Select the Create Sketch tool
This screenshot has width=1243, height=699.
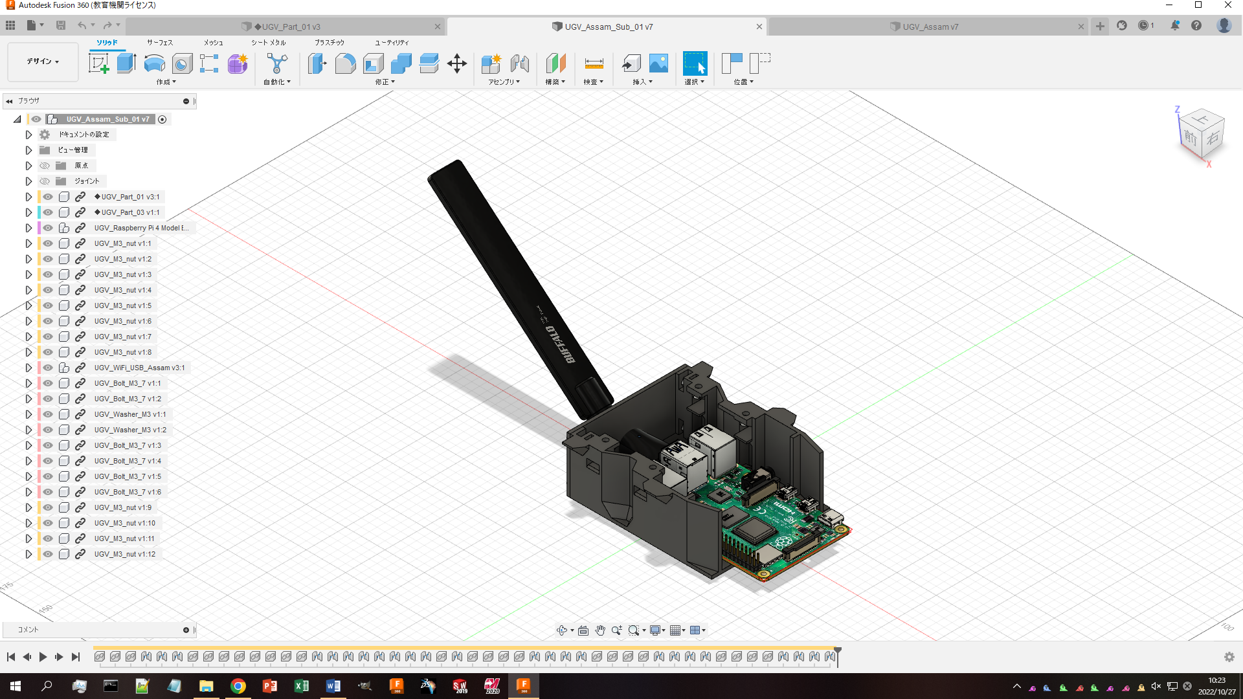(x=98, y=63)
